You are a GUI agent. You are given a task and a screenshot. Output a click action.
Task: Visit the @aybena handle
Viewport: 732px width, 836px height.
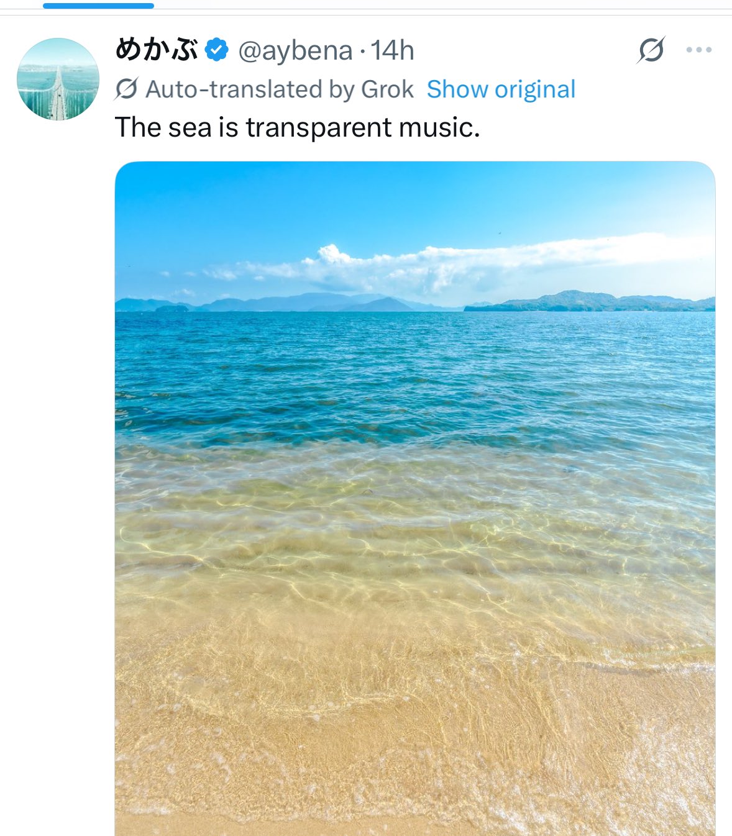(295, 50)
